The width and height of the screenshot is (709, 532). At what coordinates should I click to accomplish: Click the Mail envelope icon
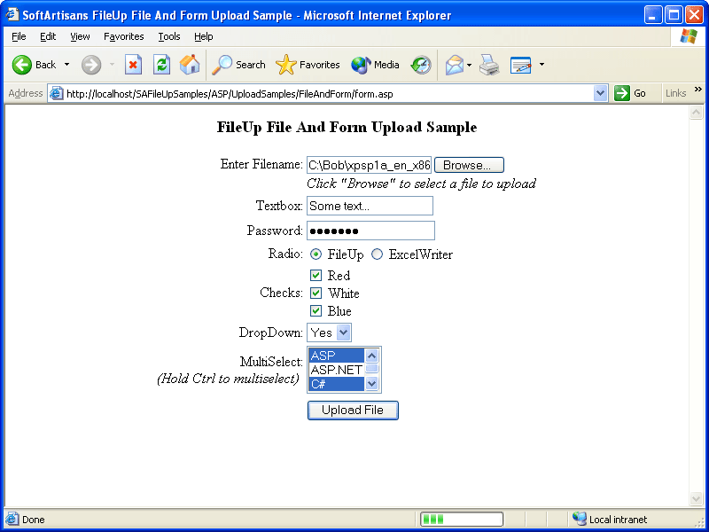tap(455, 65)
